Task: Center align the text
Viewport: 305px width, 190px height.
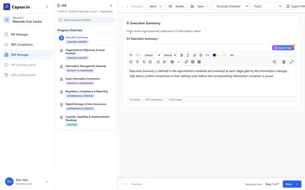Action: click(138, 62)
